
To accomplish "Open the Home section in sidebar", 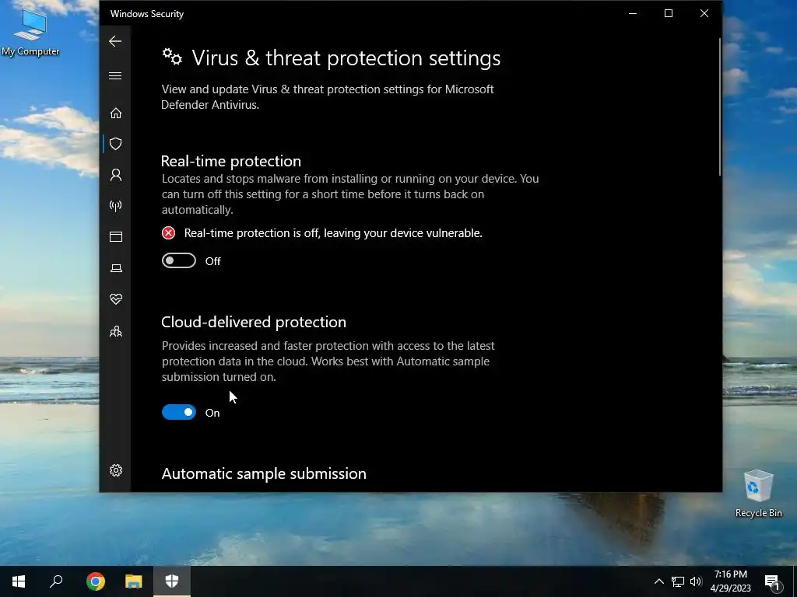I will coord(116,113).
